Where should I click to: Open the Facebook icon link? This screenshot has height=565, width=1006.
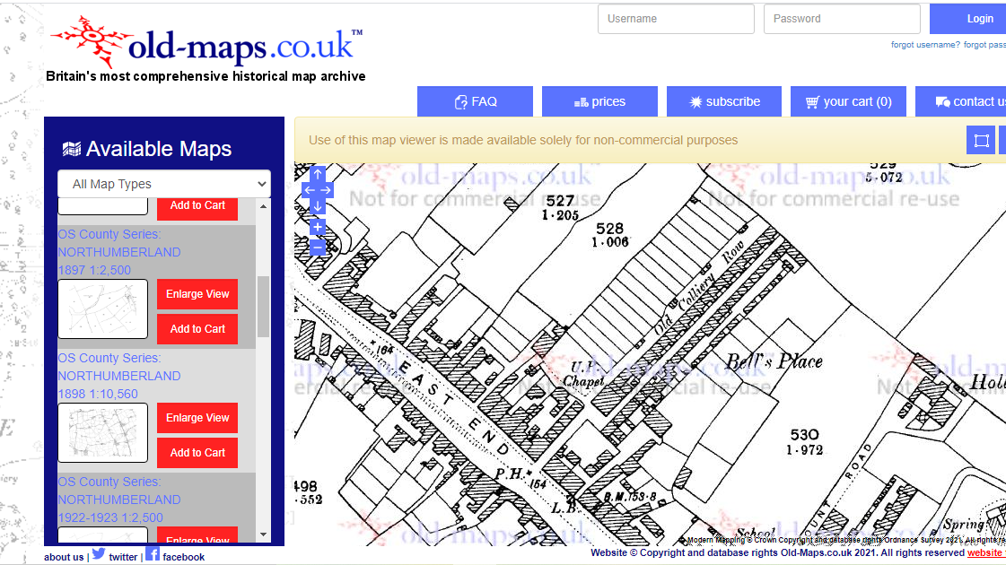(x=153, y=555)
